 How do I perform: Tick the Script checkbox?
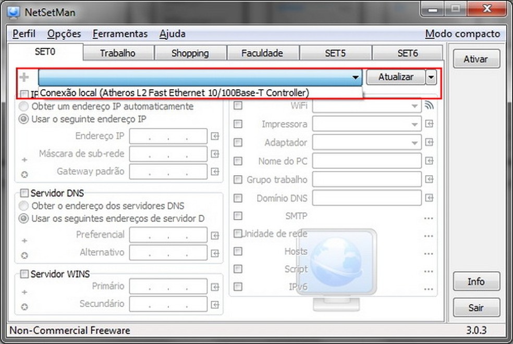tap(238, 269)
